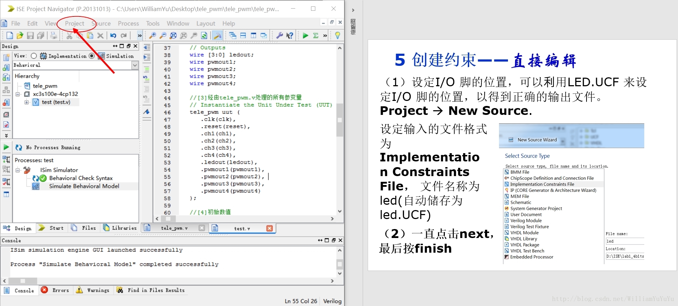Image resolution: width=678 pixels, height=306 pixels.
Task: Select the Implementation view radio button
Action: coord(34,56)
